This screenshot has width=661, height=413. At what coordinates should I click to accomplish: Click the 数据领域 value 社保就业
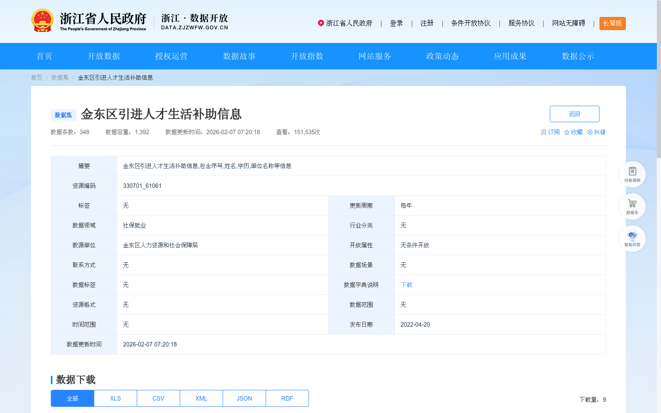tap(134, 225)
